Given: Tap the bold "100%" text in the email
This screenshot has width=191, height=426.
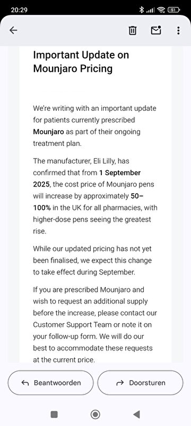Looking at the screenshot, I should (42, 208).
